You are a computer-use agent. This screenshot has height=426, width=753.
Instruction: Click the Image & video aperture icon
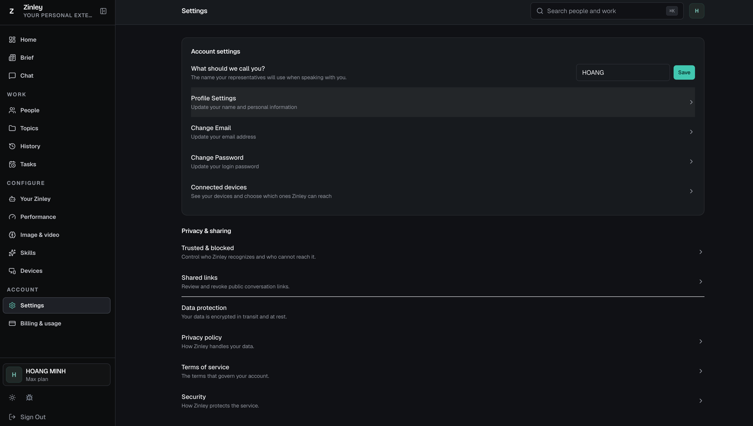pos(12,235)
